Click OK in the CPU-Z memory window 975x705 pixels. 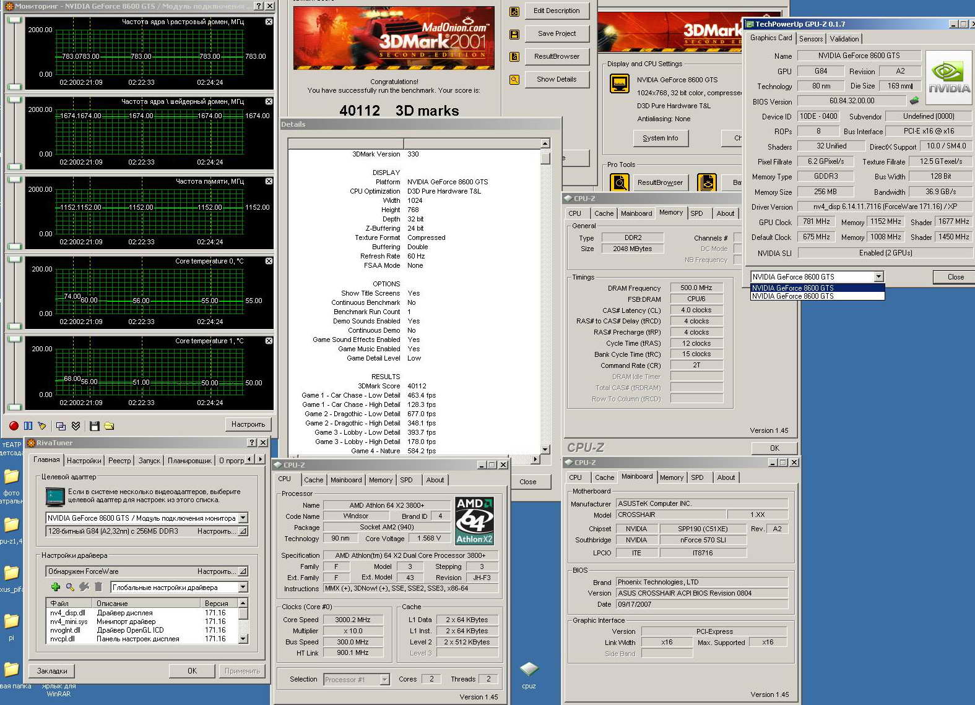pyautogui.click(x=774, y=448)
